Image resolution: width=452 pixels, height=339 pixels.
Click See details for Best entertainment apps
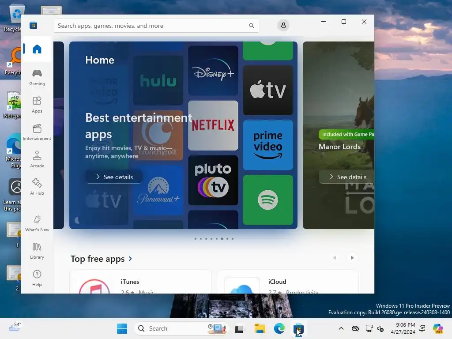pos(114,177)
